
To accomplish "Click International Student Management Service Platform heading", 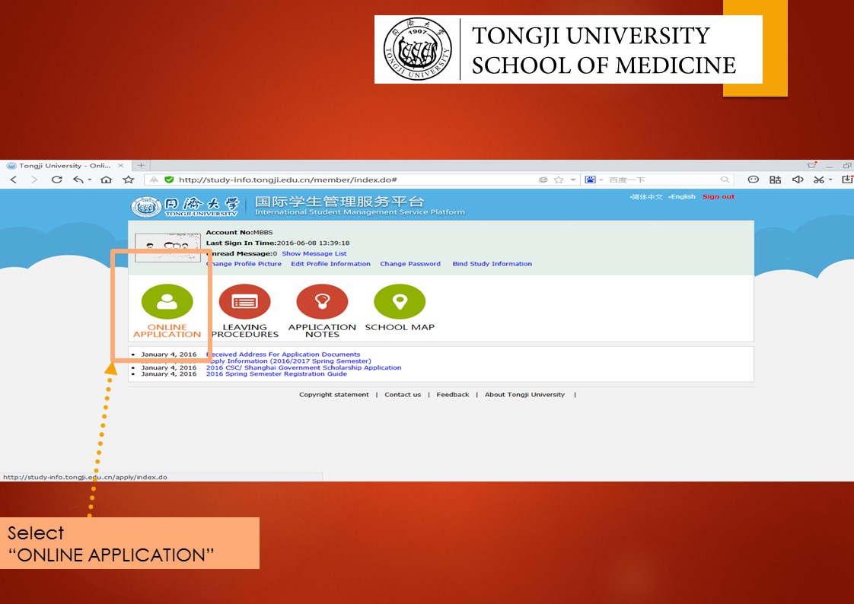I will click(360, 212).
